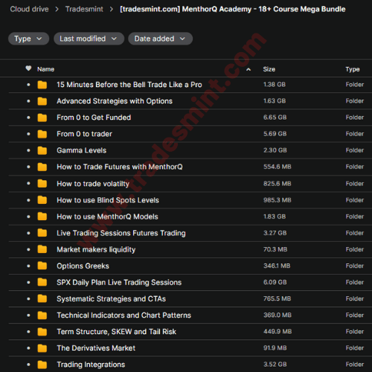Viewport: 372px width, 372px height.
Task: Click the Trading Integrations folder icon
Action: pos(42,365)
